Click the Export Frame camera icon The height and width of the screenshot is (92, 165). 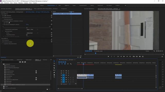pyautogui.click(x=140, y=56)
